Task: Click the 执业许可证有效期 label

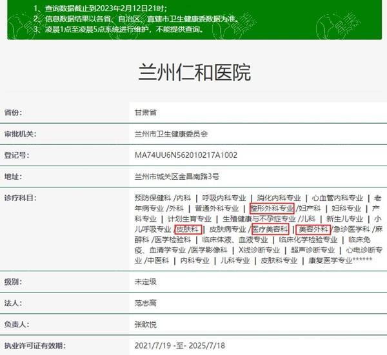Action: click(x=35, y=345)
